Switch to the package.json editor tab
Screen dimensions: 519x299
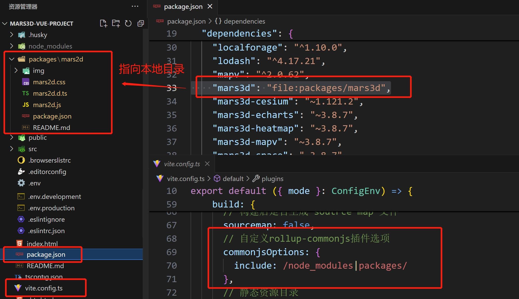tap(183, 6)
